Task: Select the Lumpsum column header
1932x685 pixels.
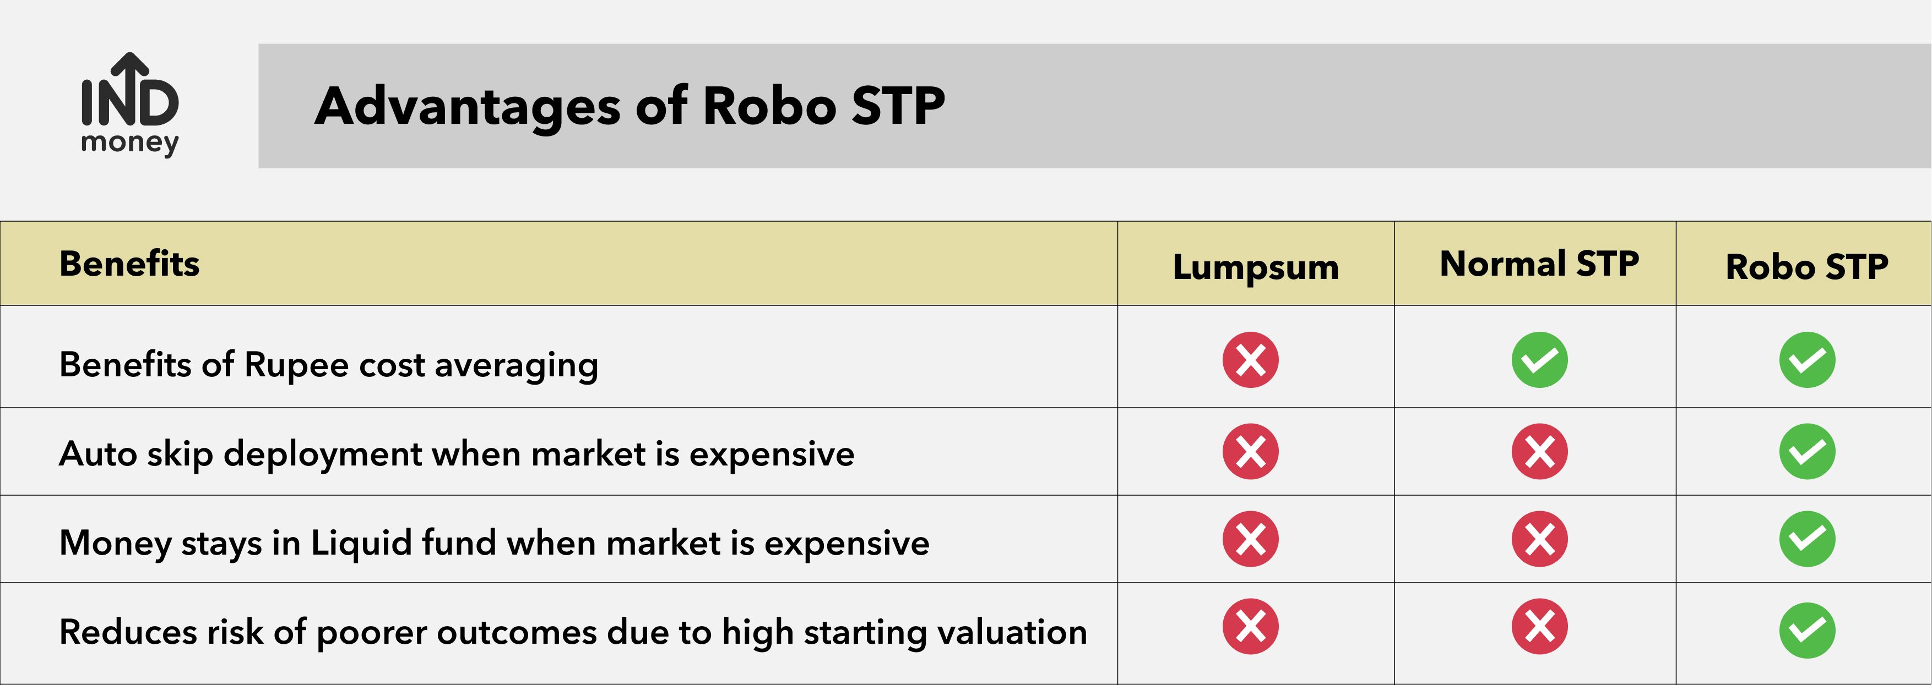Action: tap(1256, 267)
